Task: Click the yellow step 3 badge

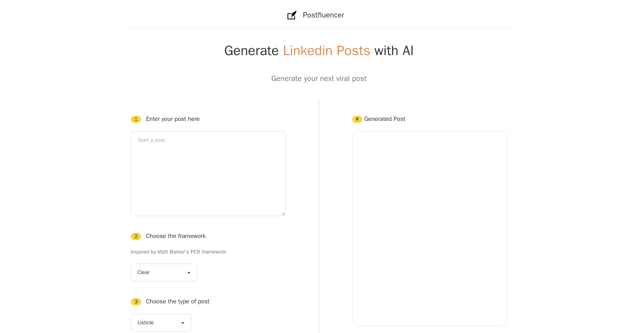Action: pos(136,301)
